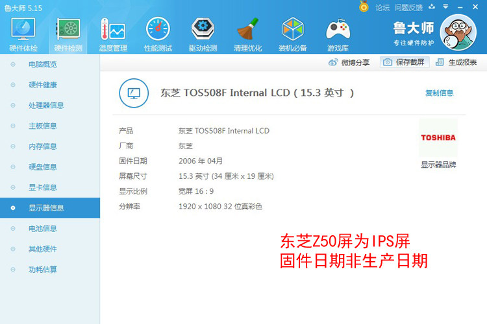
Task: Click the gold medal icon in title bar
Action: pos(364,6)
